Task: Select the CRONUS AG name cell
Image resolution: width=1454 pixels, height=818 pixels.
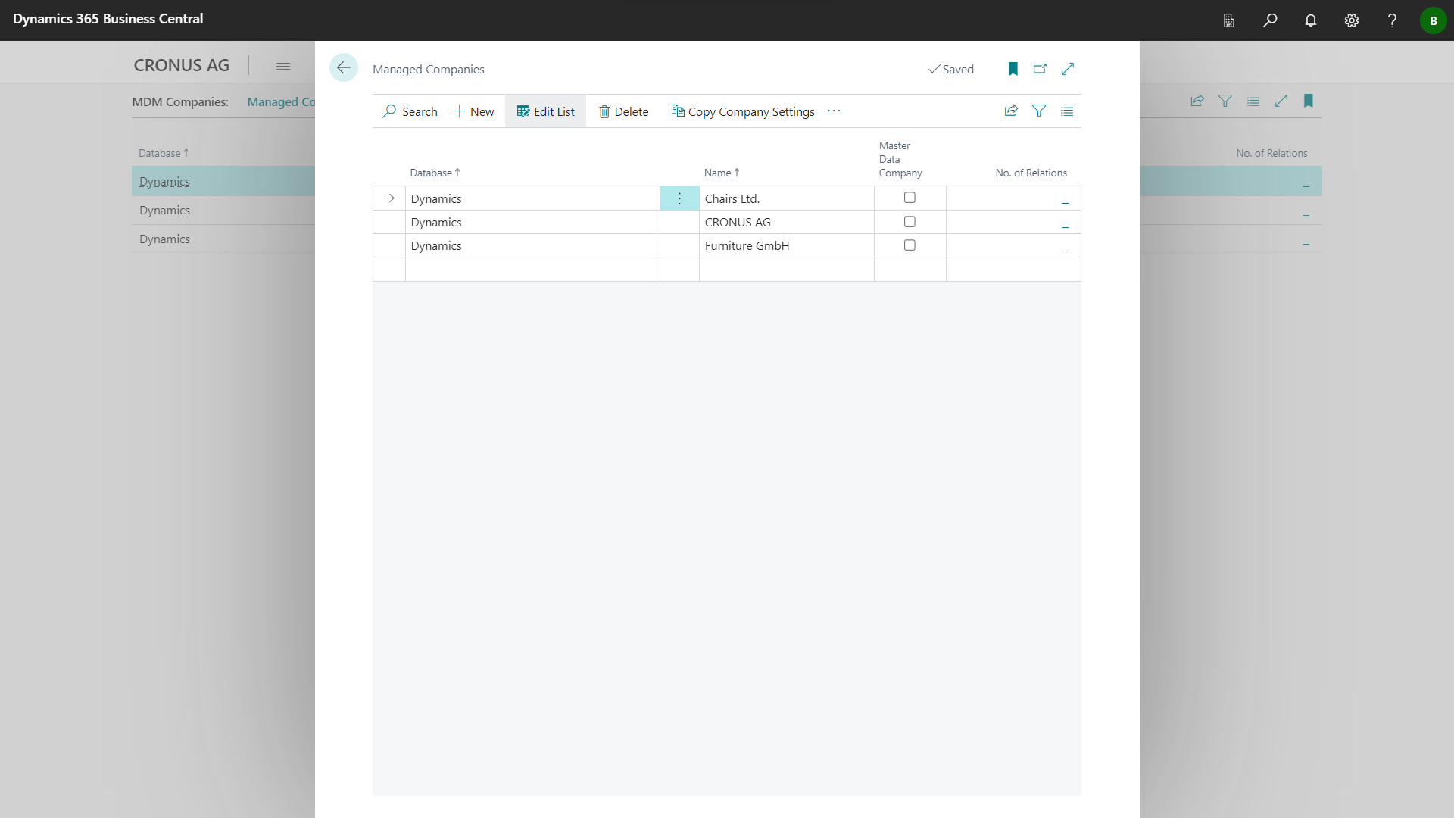Action: coord(786,222)
